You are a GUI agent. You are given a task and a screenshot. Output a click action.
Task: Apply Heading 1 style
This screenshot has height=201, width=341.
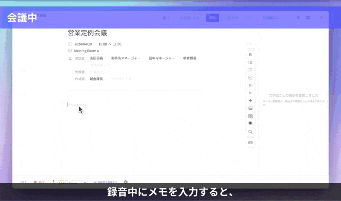tap(250, 85)
